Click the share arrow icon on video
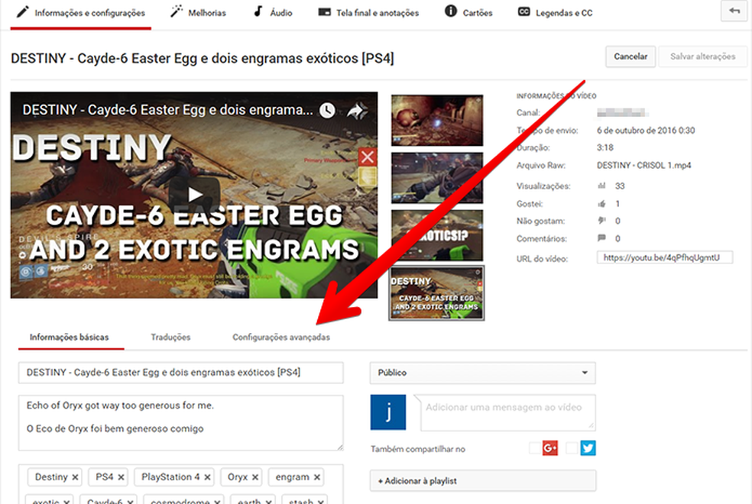 click(357, 110)
